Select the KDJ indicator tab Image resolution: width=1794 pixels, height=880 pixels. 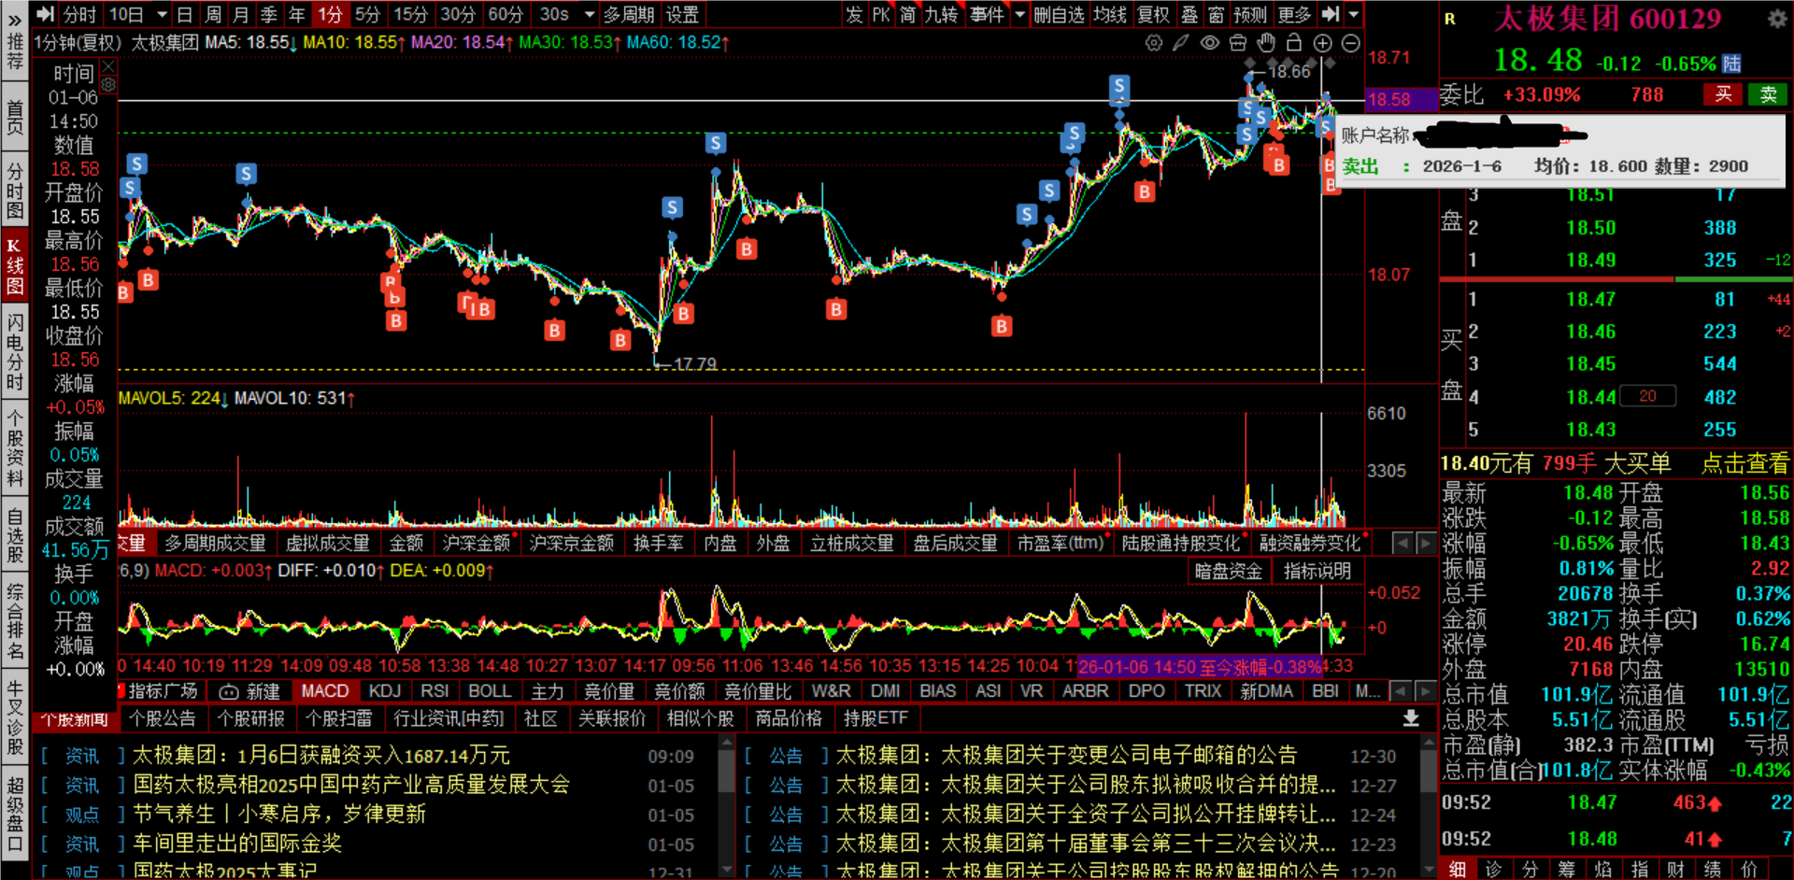tap(384, 691)
